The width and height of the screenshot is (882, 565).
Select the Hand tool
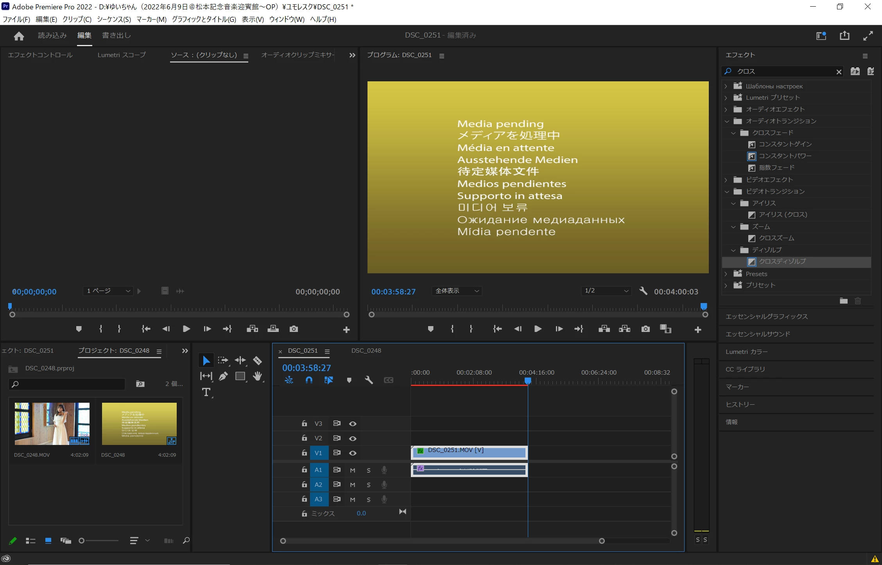tap(257, 376)
